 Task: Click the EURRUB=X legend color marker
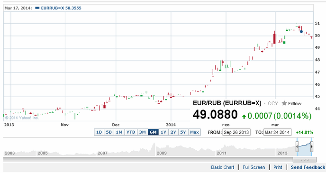pyautogui.click(x=37, y=8)
